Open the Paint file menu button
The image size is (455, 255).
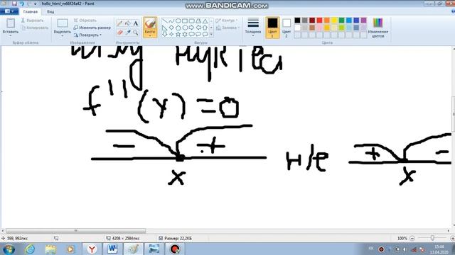coord(9,11)
